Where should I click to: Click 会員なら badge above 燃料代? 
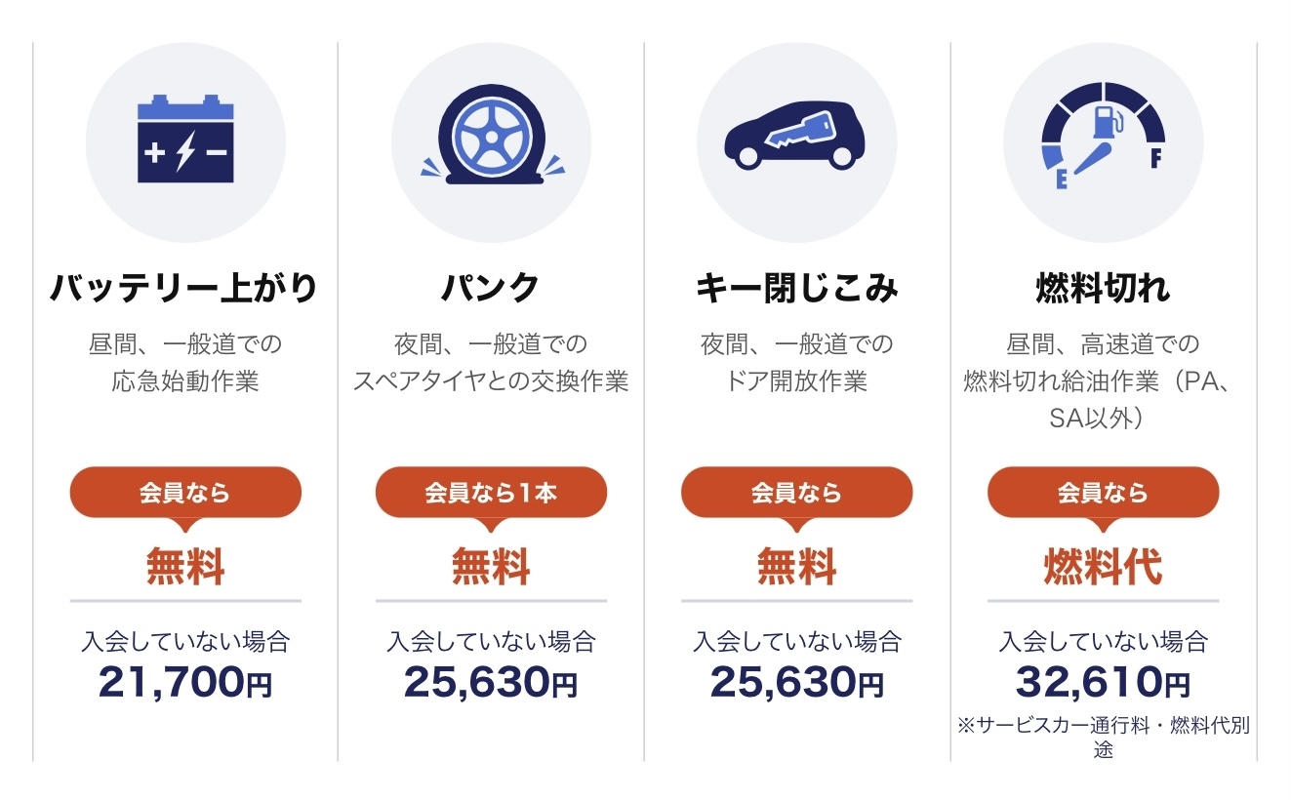point(1104,493)
